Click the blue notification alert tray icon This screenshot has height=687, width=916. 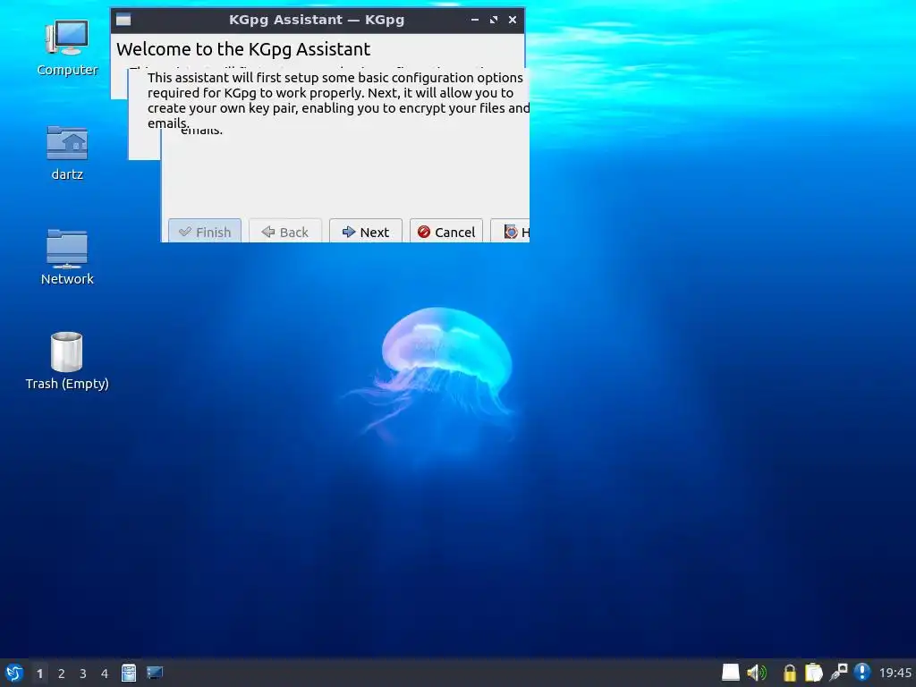pyautogui.click(x=861, y=673)
